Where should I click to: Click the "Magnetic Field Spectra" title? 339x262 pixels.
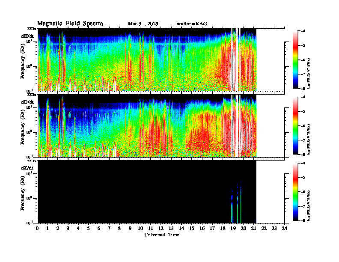[70, 24]
